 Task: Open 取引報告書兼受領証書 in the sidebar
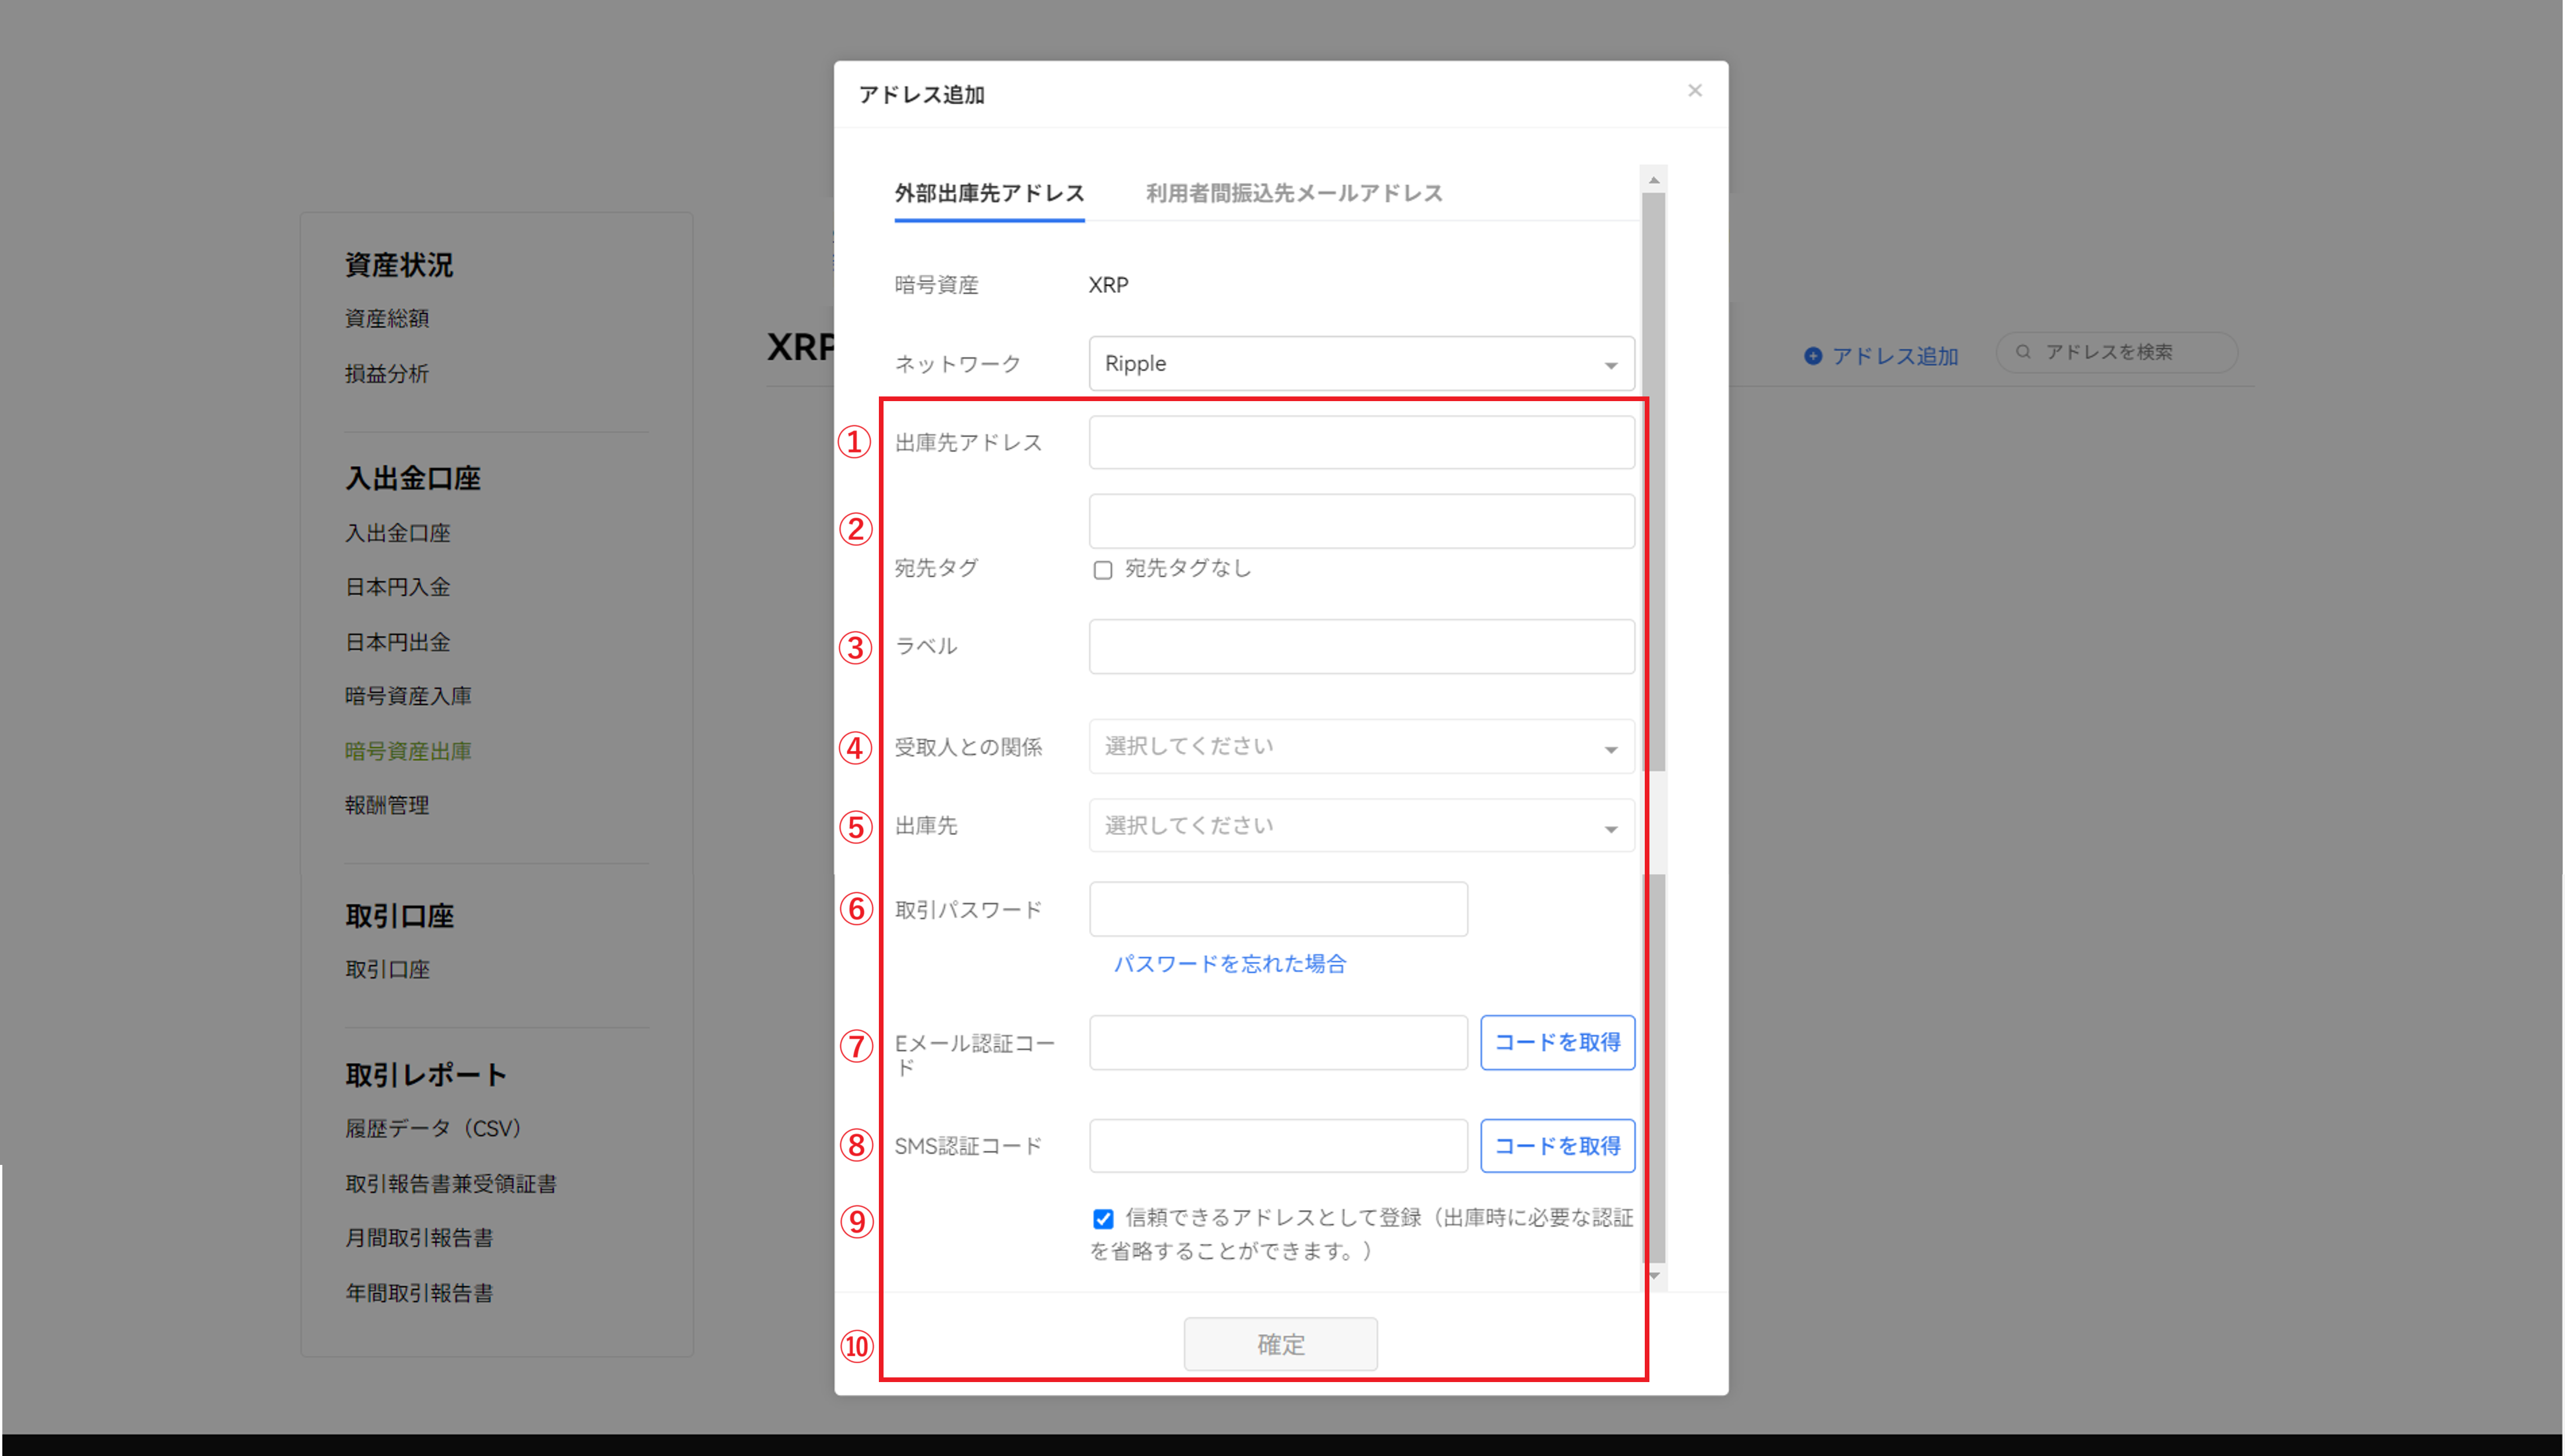450,1184
